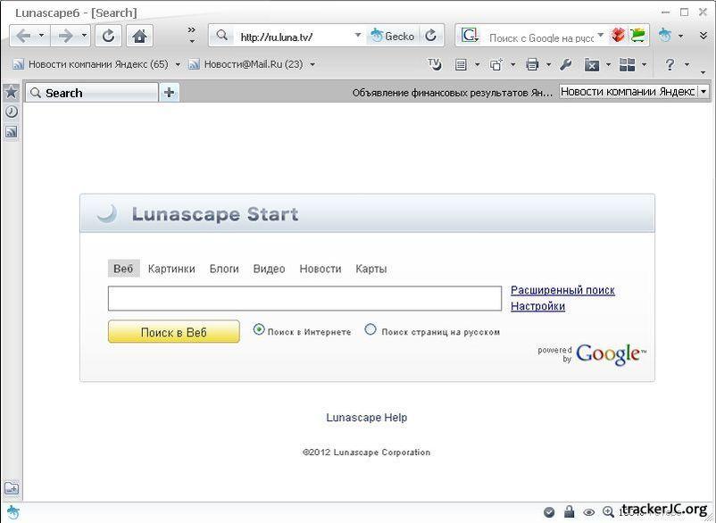Switch to the 'Картинки' search tab
The image size is (716, 523).
pos(171,269)
